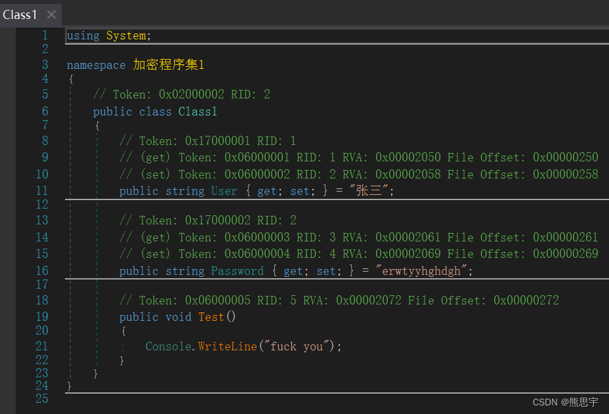The image size is (609, 414).
Task: Click 'public class' keywords on line 6
Action: point(132,112)
